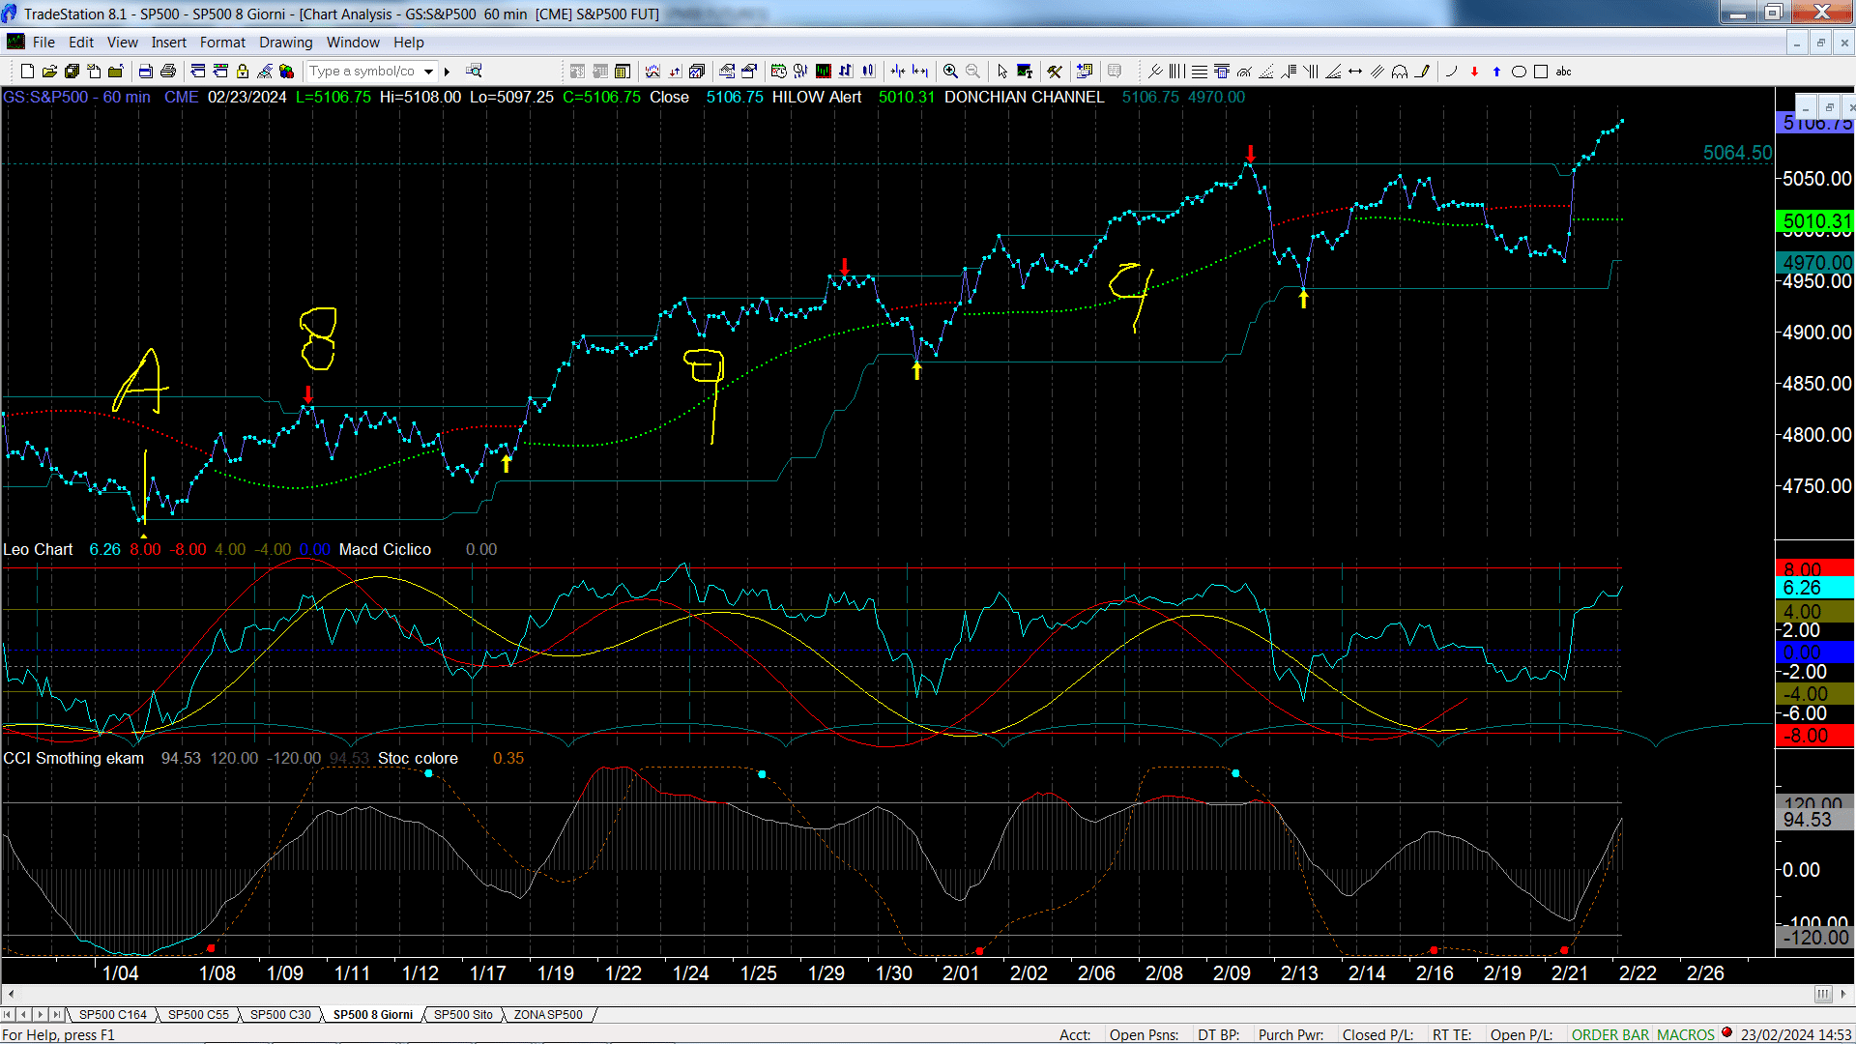
Task: Open the Edit menu
Action: [81, 43]
